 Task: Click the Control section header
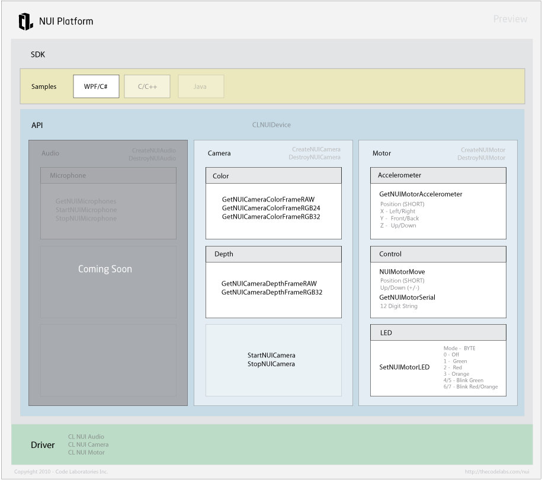[438, 254]
